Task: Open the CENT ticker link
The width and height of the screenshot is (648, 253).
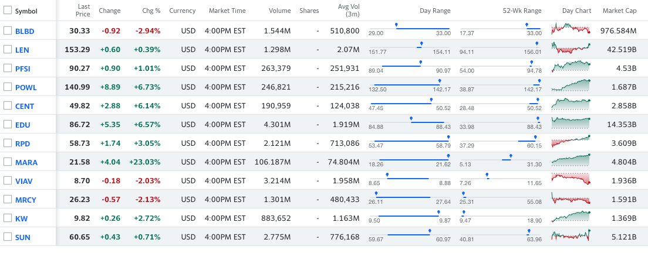Action: 25,107
